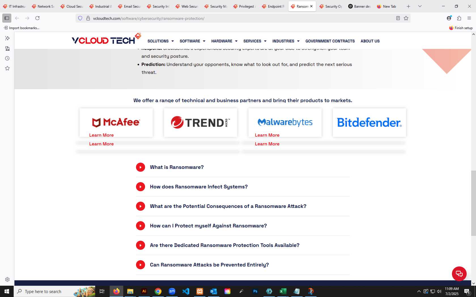Open ABOUT US page
Viewport: 476px width, 297px height.
click(x=370, y=41)
